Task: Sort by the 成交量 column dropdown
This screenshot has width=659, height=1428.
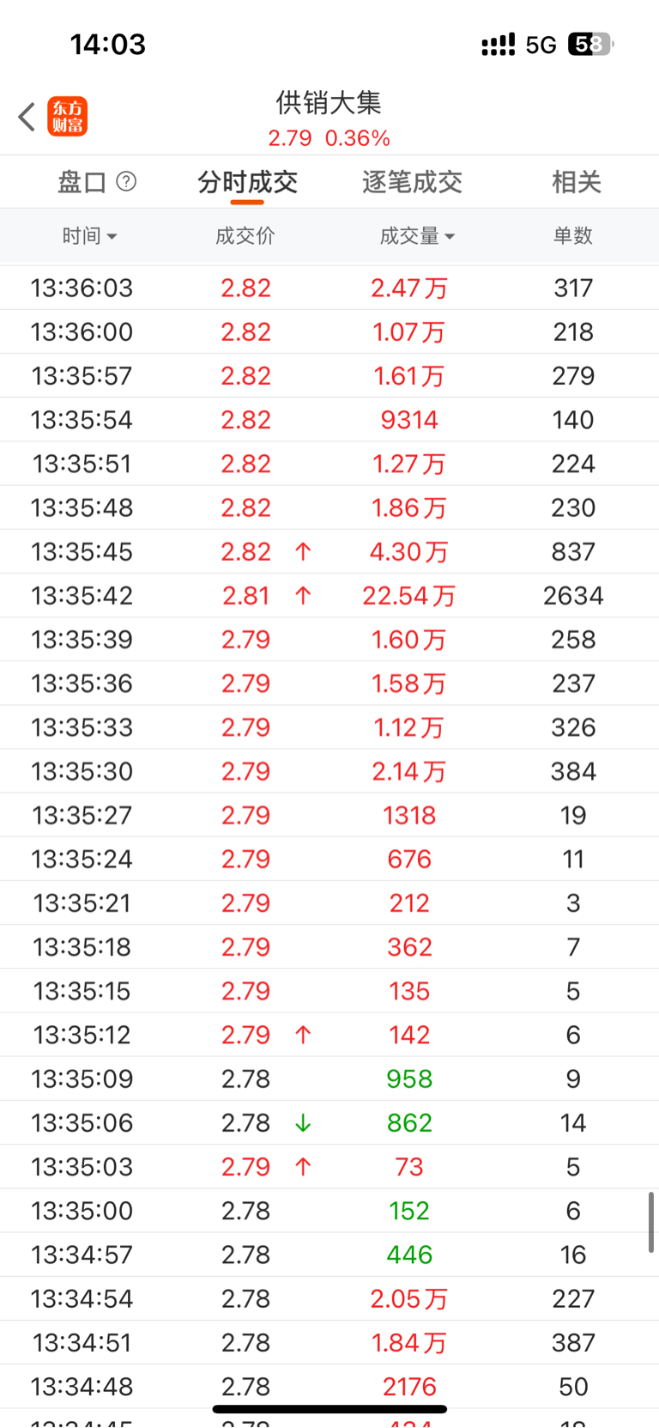Action: (x=417, y=235)
